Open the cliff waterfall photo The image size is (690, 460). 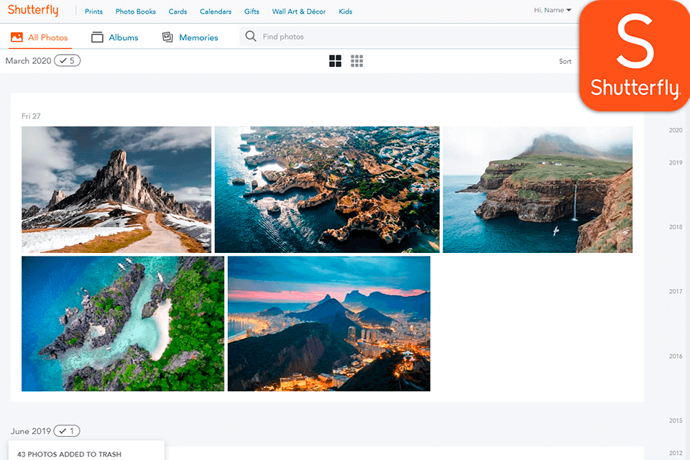click(x=538, y=190)
